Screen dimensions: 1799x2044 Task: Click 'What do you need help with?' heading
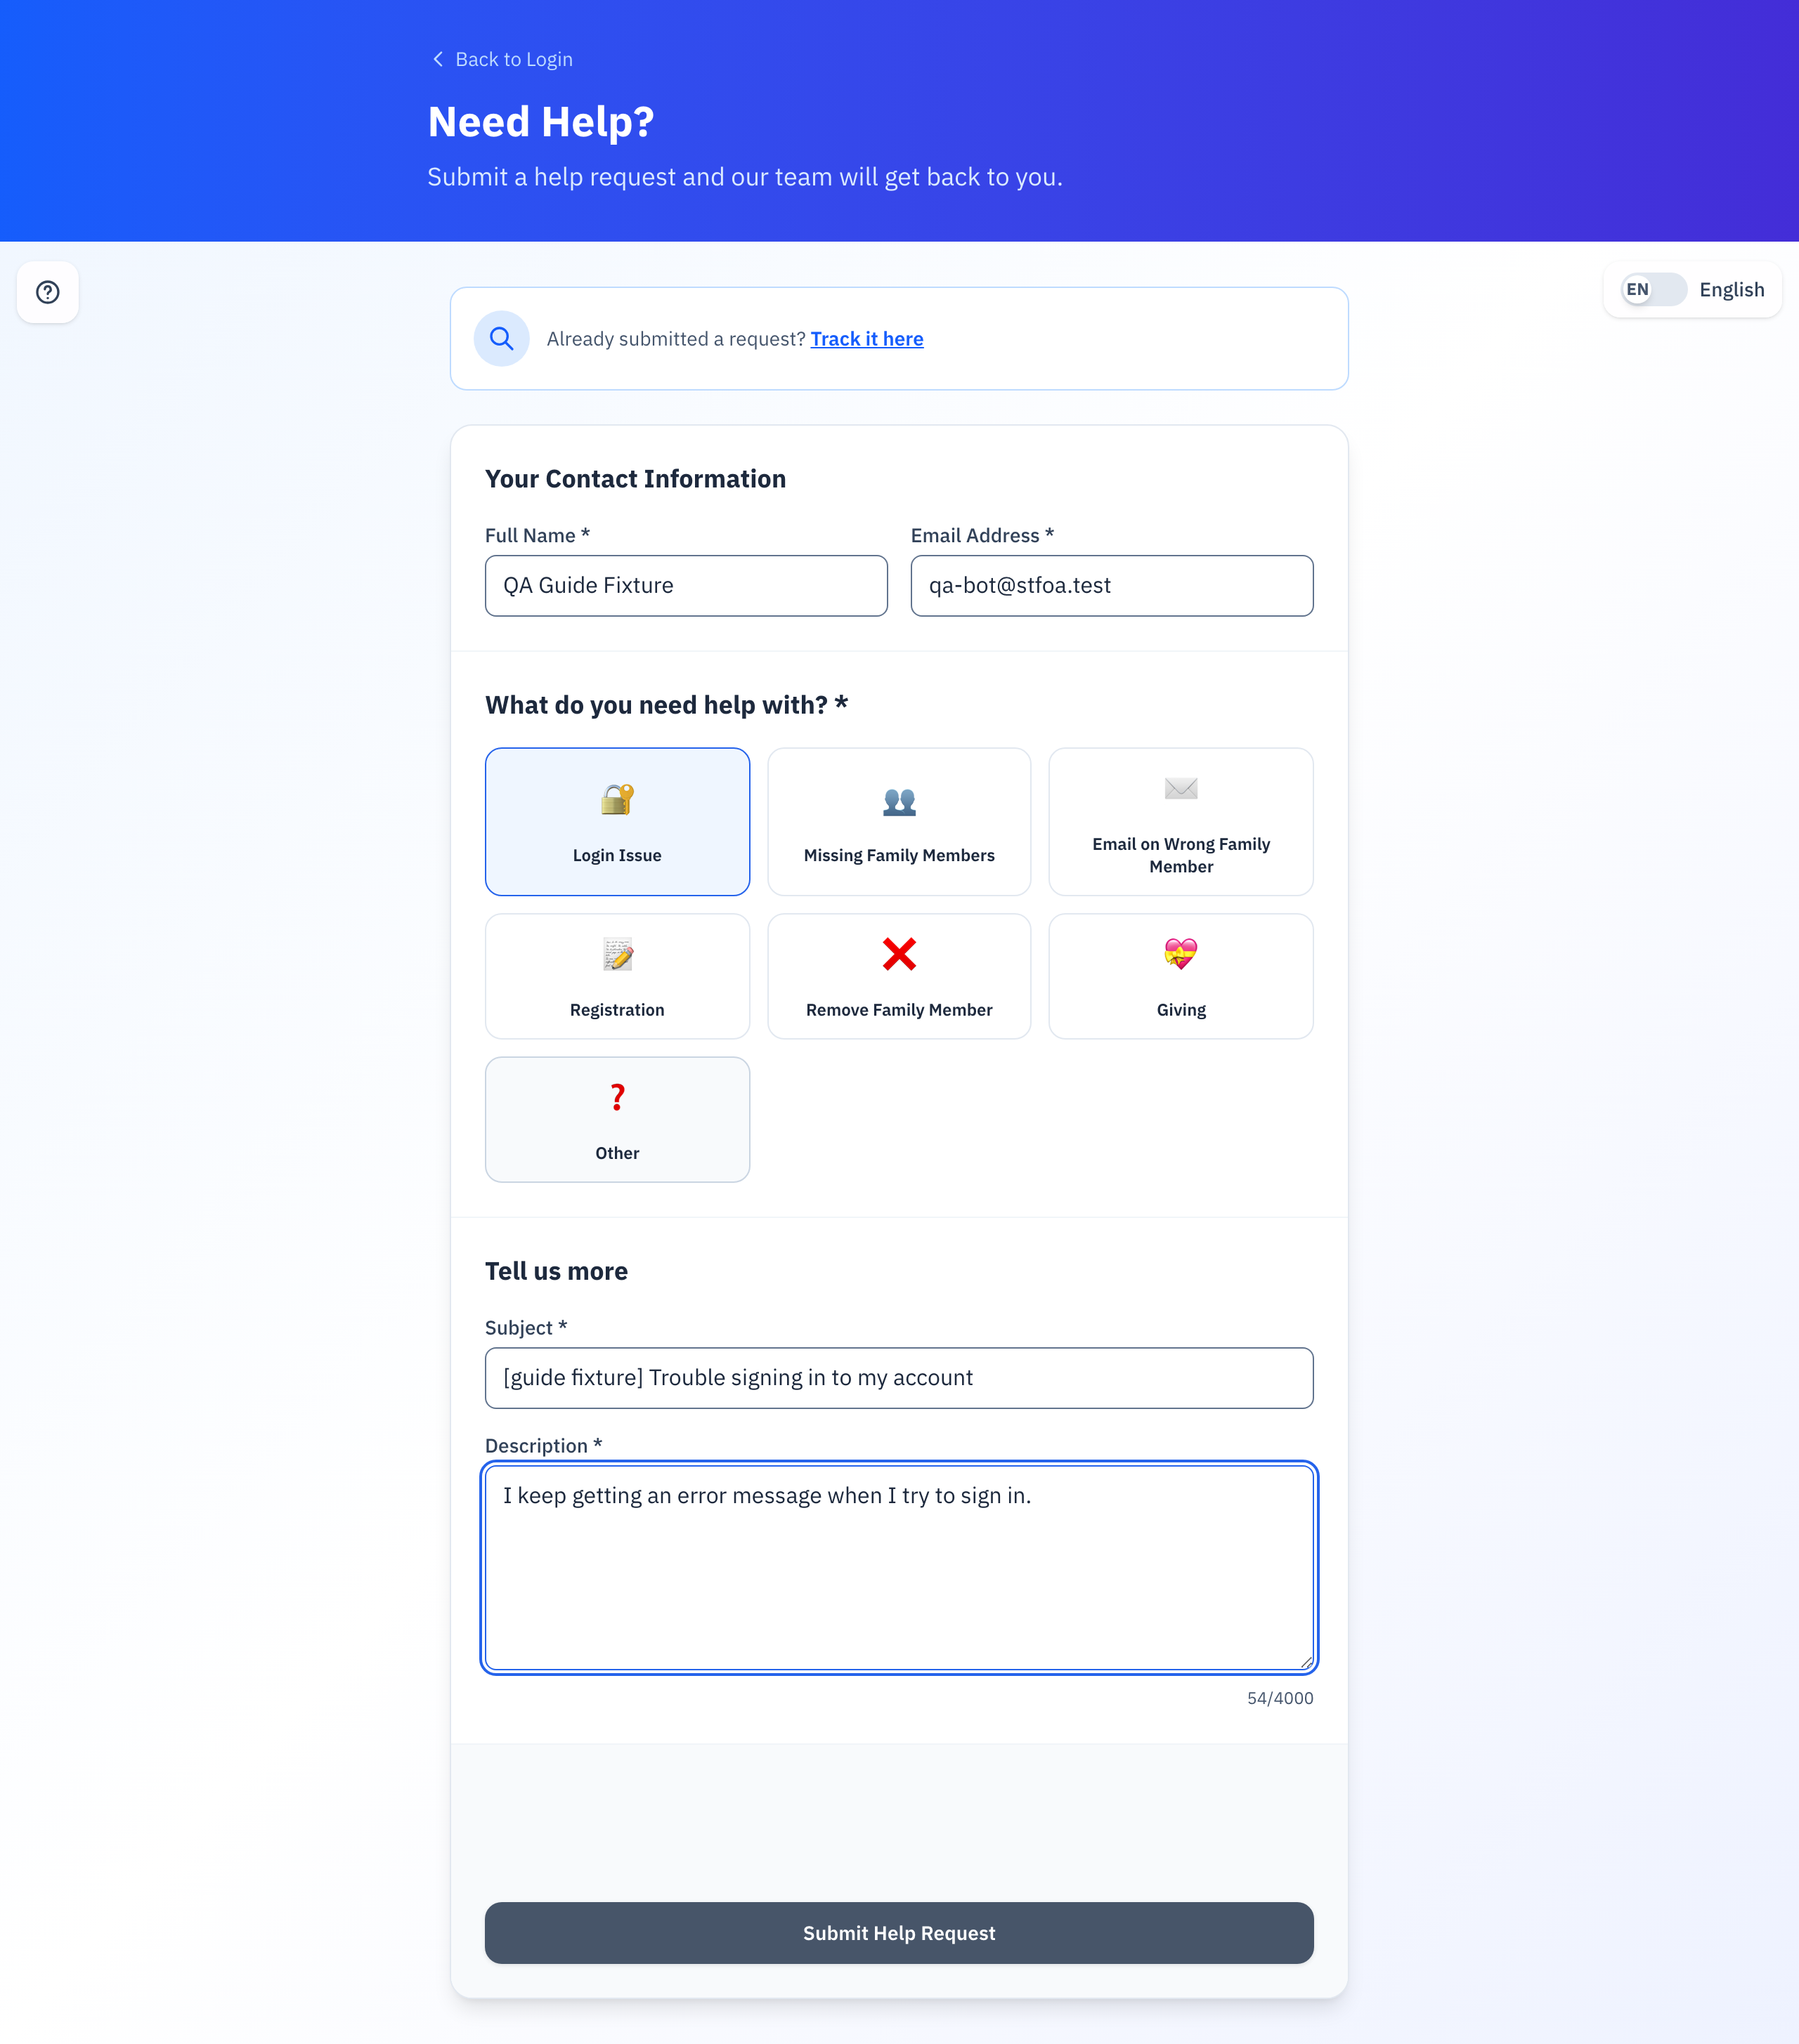[x=666, y=705]
